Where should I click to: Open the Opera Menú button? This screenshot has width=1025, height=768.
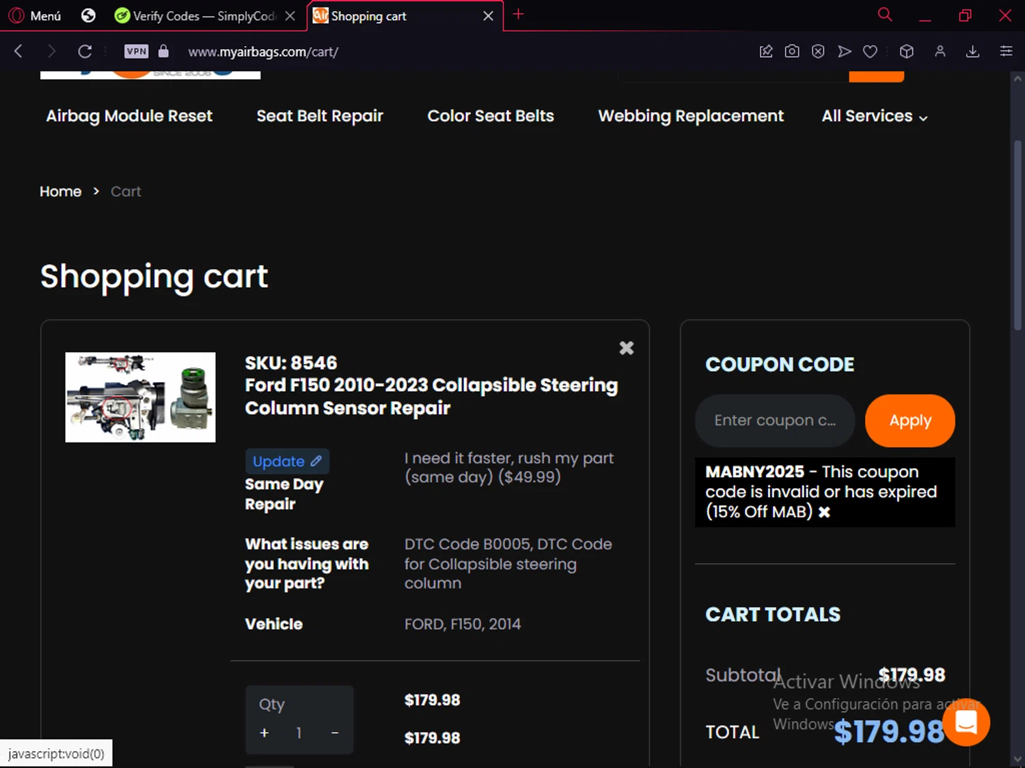tap(36, 16)
